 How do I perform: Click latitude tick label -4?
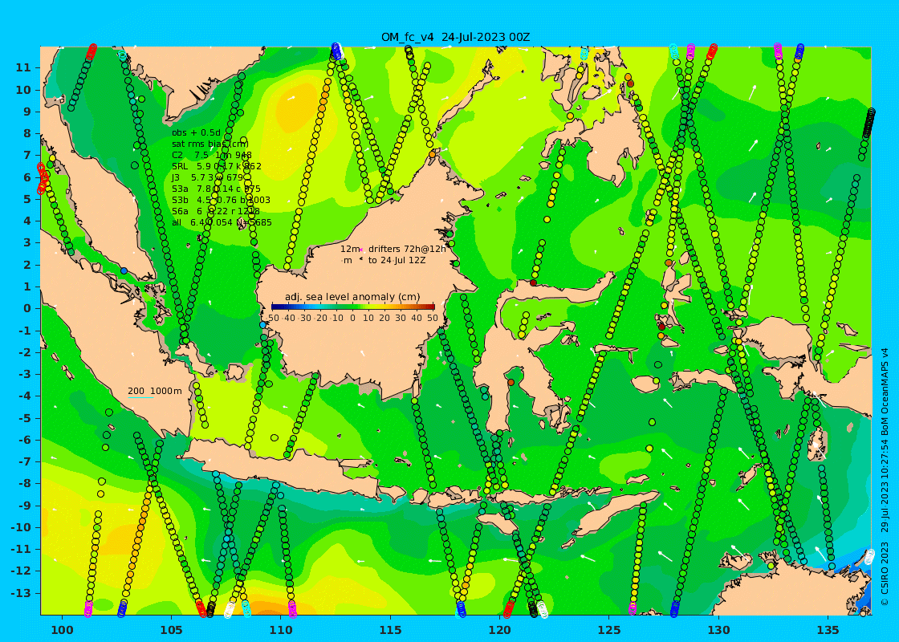[25, 396]
